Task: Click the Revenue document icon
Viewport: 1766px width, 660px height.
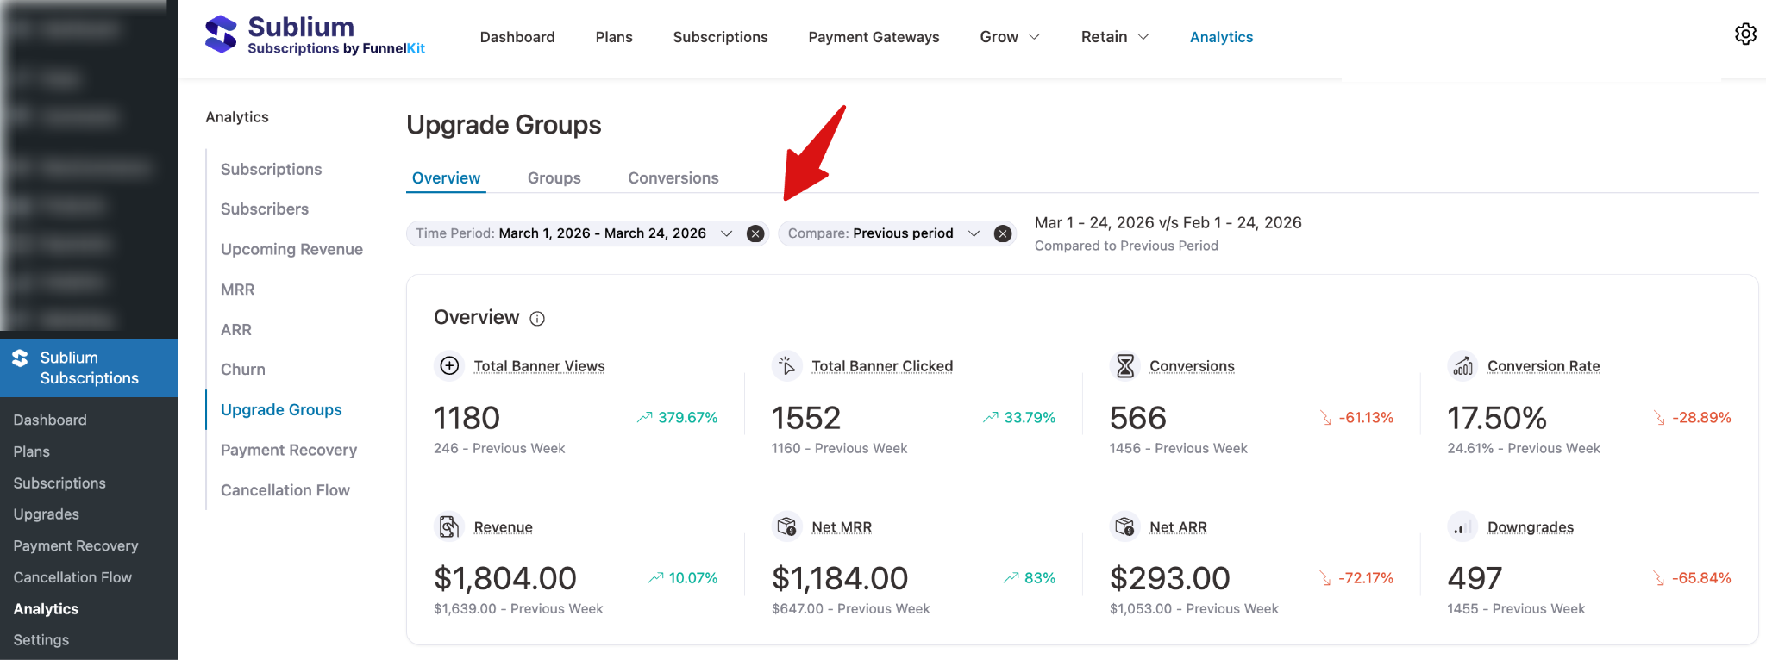Action: point(449,526)
